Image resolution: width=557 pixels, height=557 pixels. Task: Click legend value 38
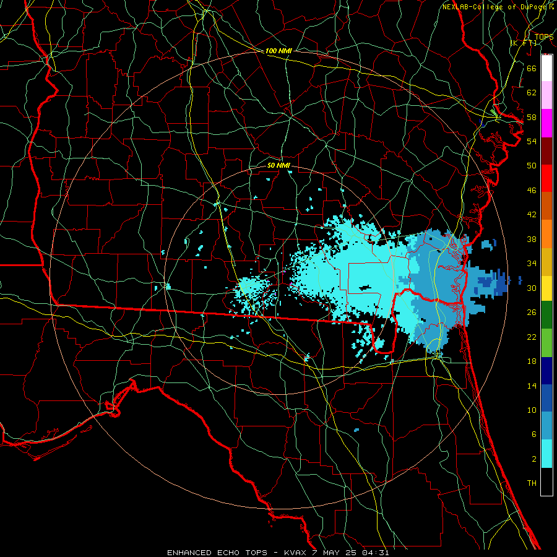tap(532, 239)
